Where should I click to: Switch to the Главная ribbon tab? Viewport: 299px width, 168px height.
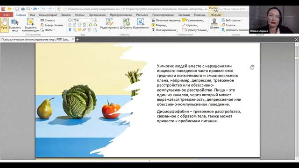point(21,15)
